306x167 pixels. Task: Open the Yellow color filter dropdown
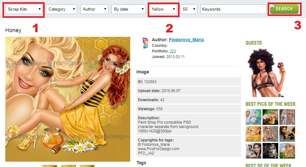point(163,9)
